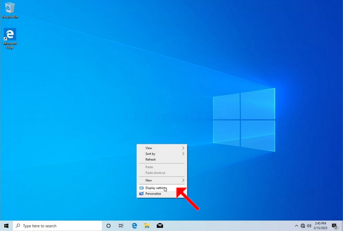Choose Personalize from the context menu
The image size is (343, 231).
162,194
